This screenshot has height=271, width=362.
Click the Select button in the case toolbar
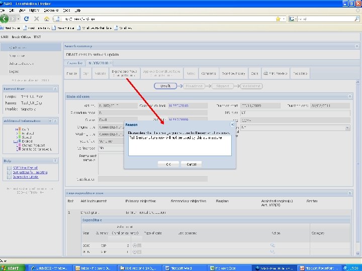191,73
